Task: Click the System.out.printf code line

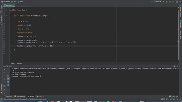Action: (x=35, y=46)
